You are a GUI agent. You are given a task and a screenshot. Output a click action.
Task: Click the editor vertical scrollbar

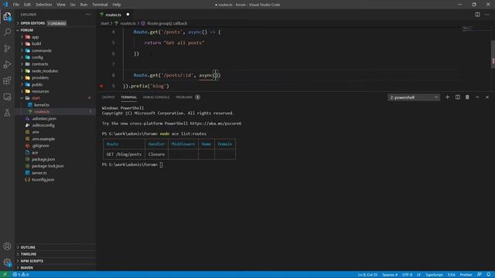pyautogui.click(x=493, y=53)
